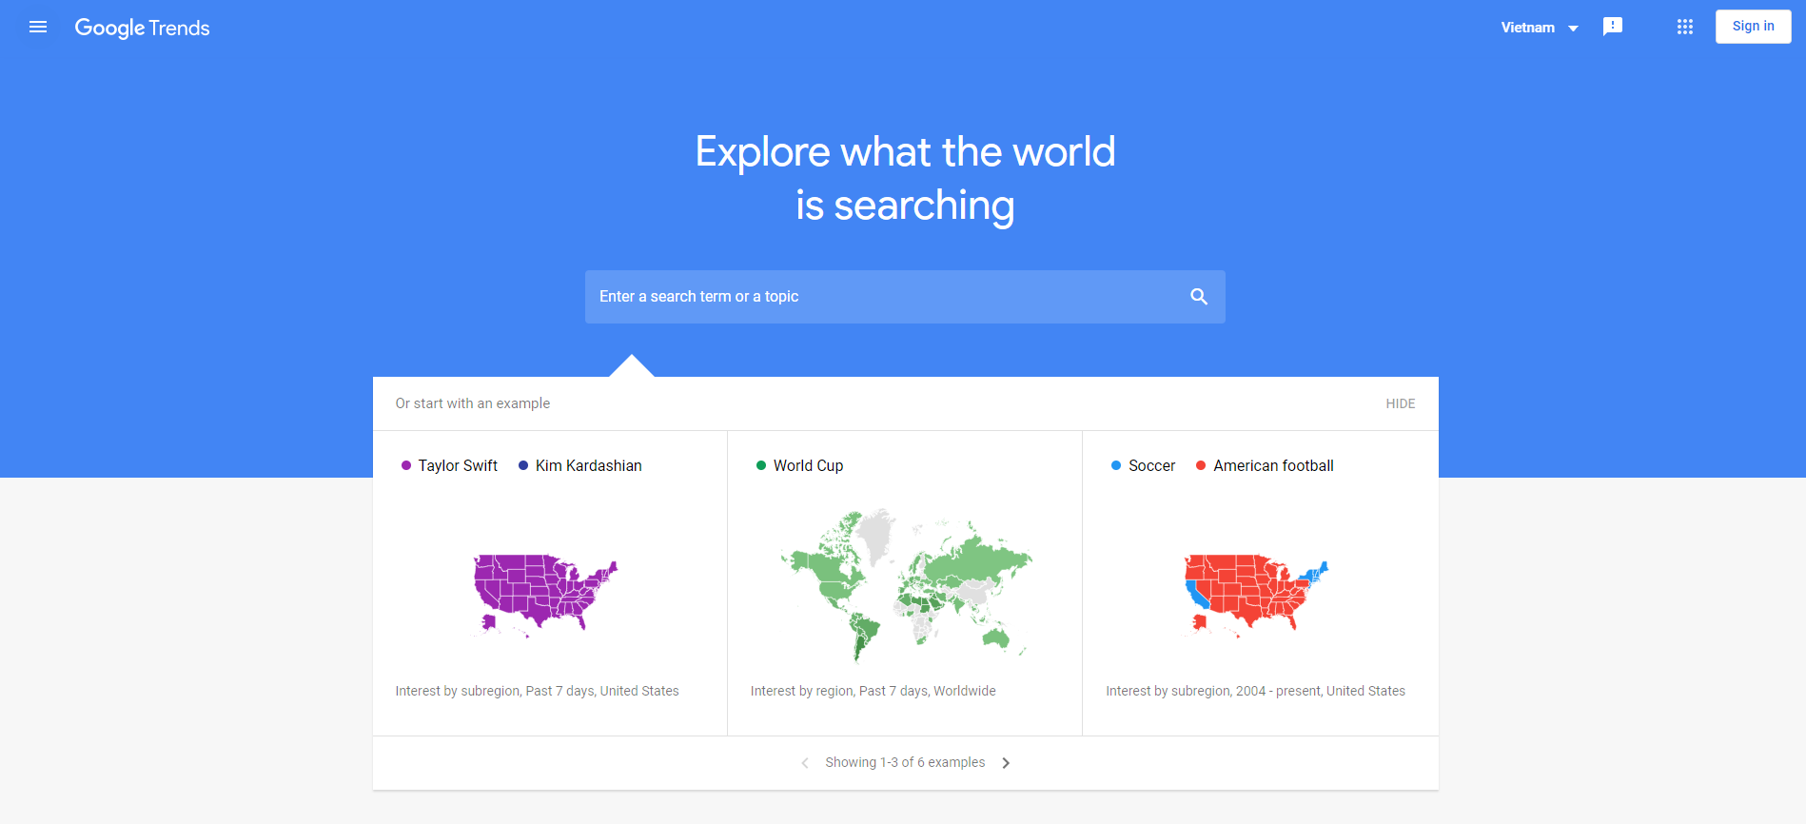The width and height of the screenshot is (1806, 824).
Task: Show the next set of examples
Action: [1006, 762]
